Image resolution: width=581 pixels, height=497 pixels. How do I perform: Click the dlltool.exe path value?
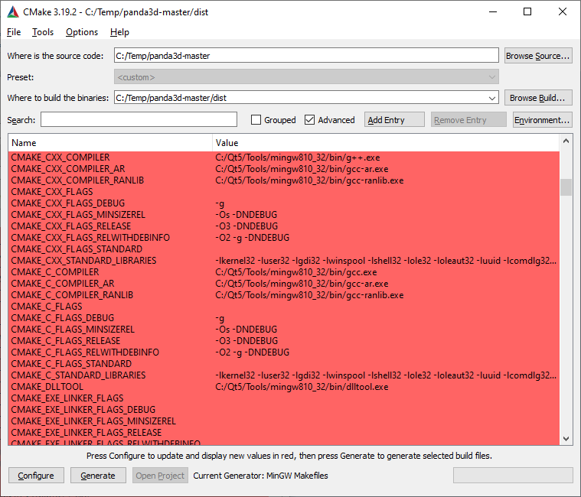click(x=302, y=387)
